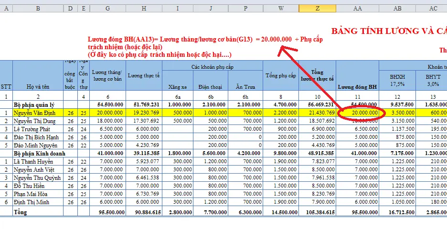Click the Lương đóng BH header cell

[358, 75]
